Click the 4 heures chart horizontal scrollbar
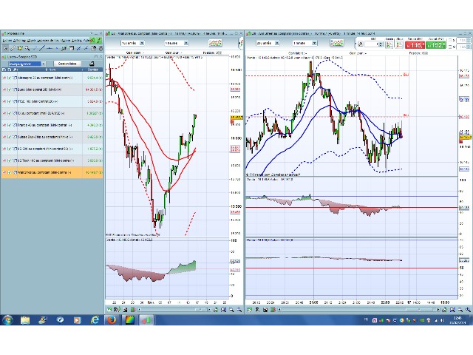The height and width of the screenshot is (355, 473). (x=174, y=309)
